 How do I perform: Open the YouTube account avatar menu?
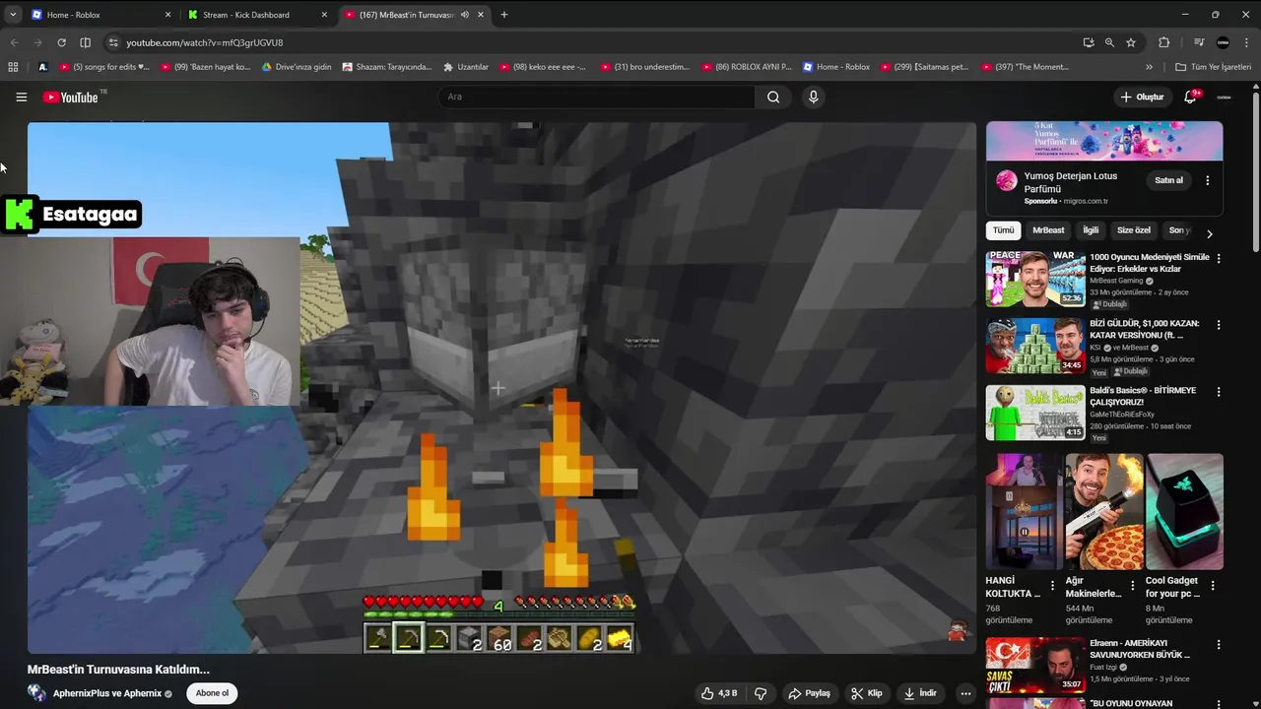(1224, 97)
